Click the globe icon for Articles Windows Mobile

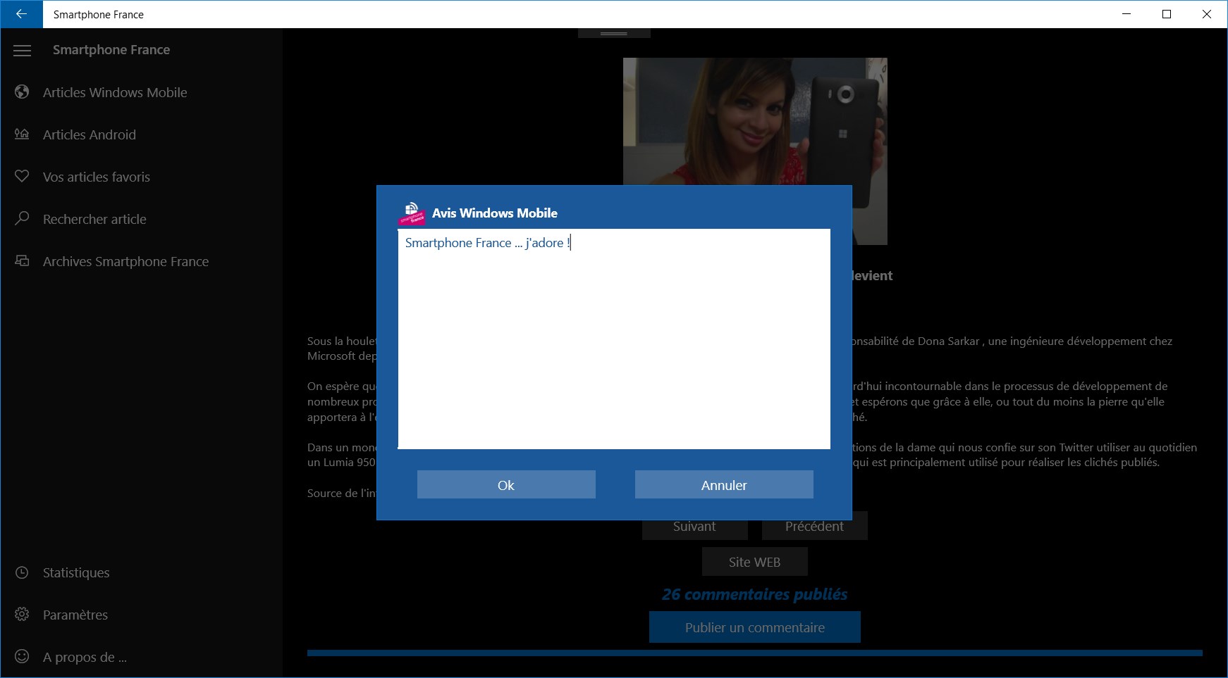[x=23, y=92]
